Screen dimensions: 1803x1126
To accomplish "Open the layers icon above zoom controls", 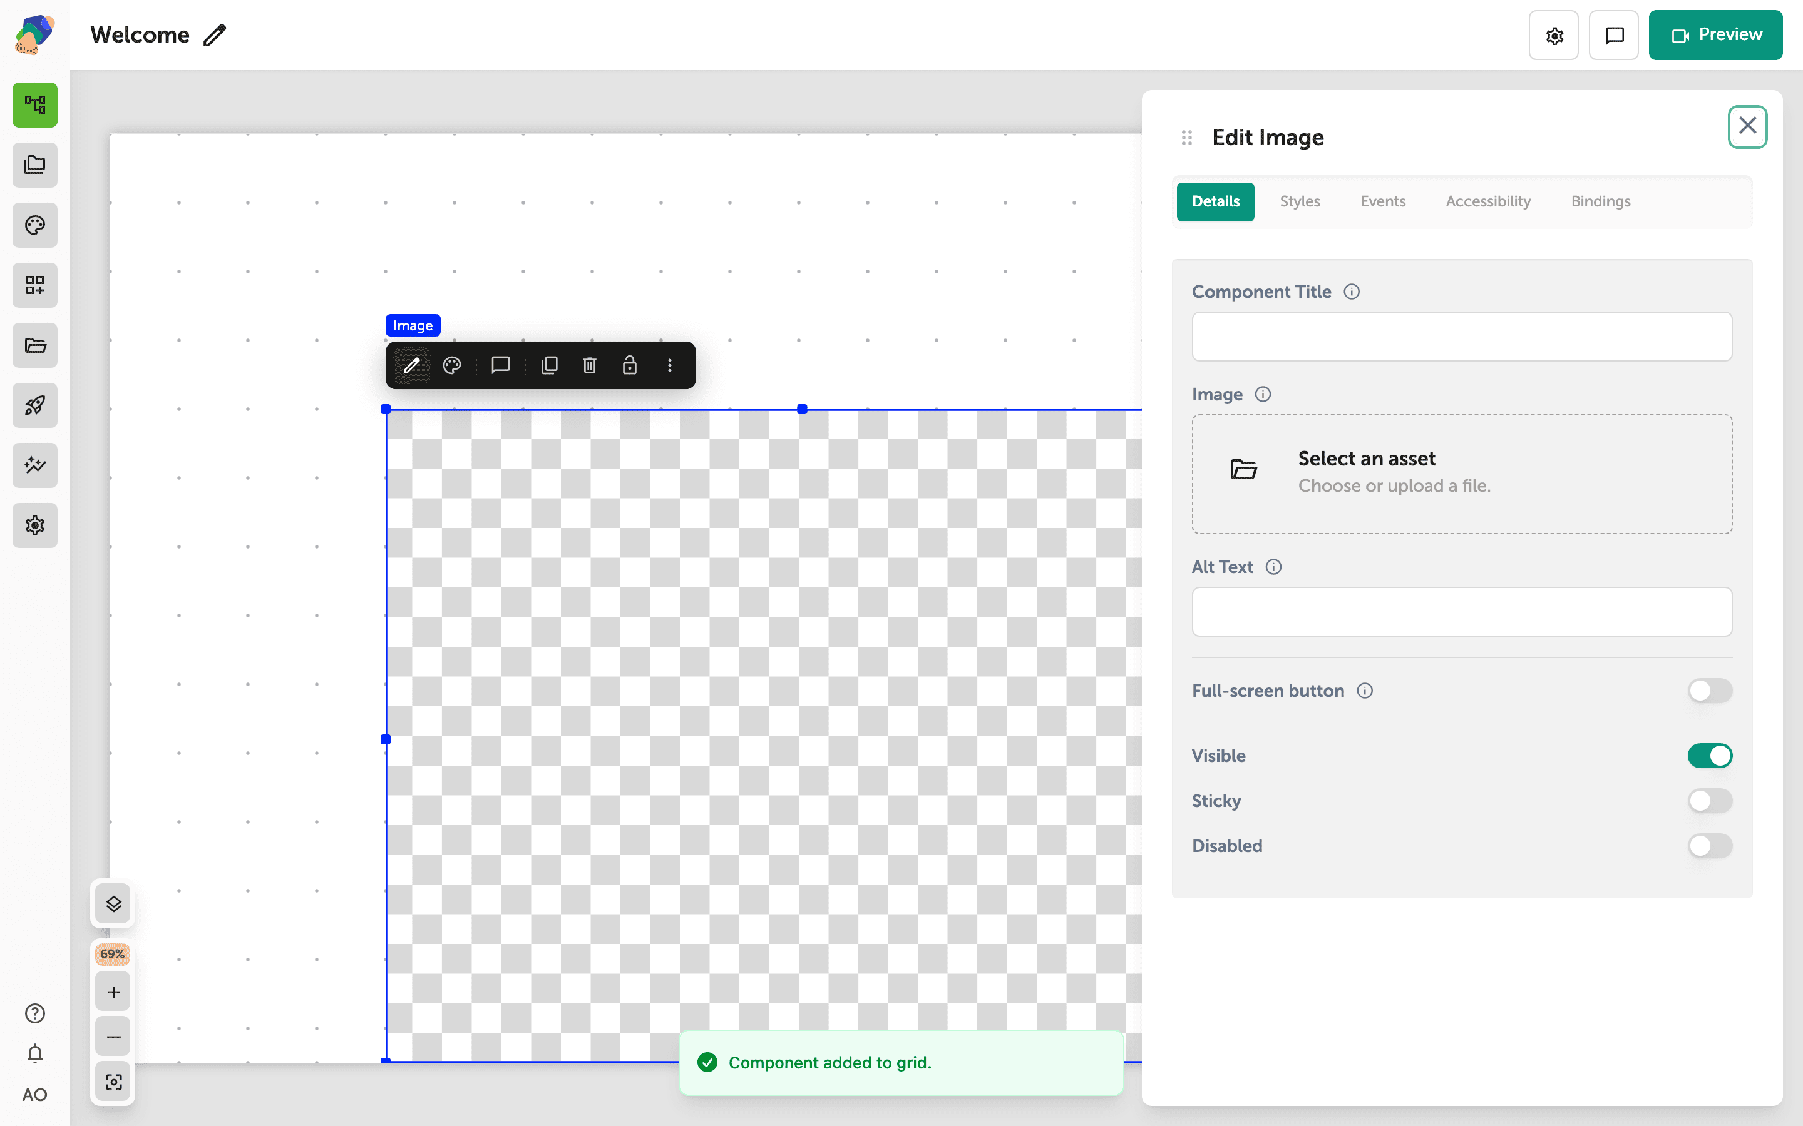I will (113, 904).
